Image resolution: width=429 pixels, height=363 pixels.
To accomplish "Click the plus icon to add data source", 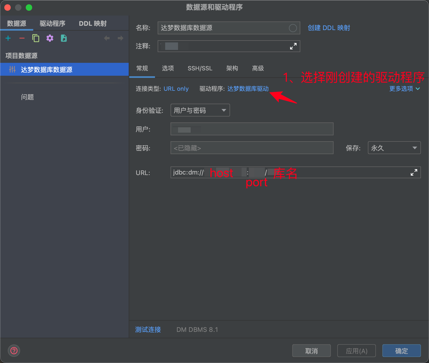I will (8, 38).
